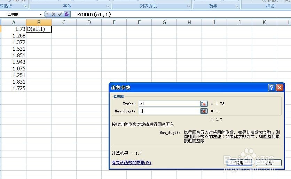This screenshot has height=179, width=291.
Task: Confirm formula with the checkmark icon
Action: point(60,14)
